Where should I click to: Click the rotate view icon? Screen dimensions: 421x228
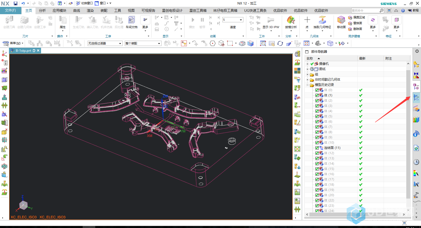coord(280,43)
